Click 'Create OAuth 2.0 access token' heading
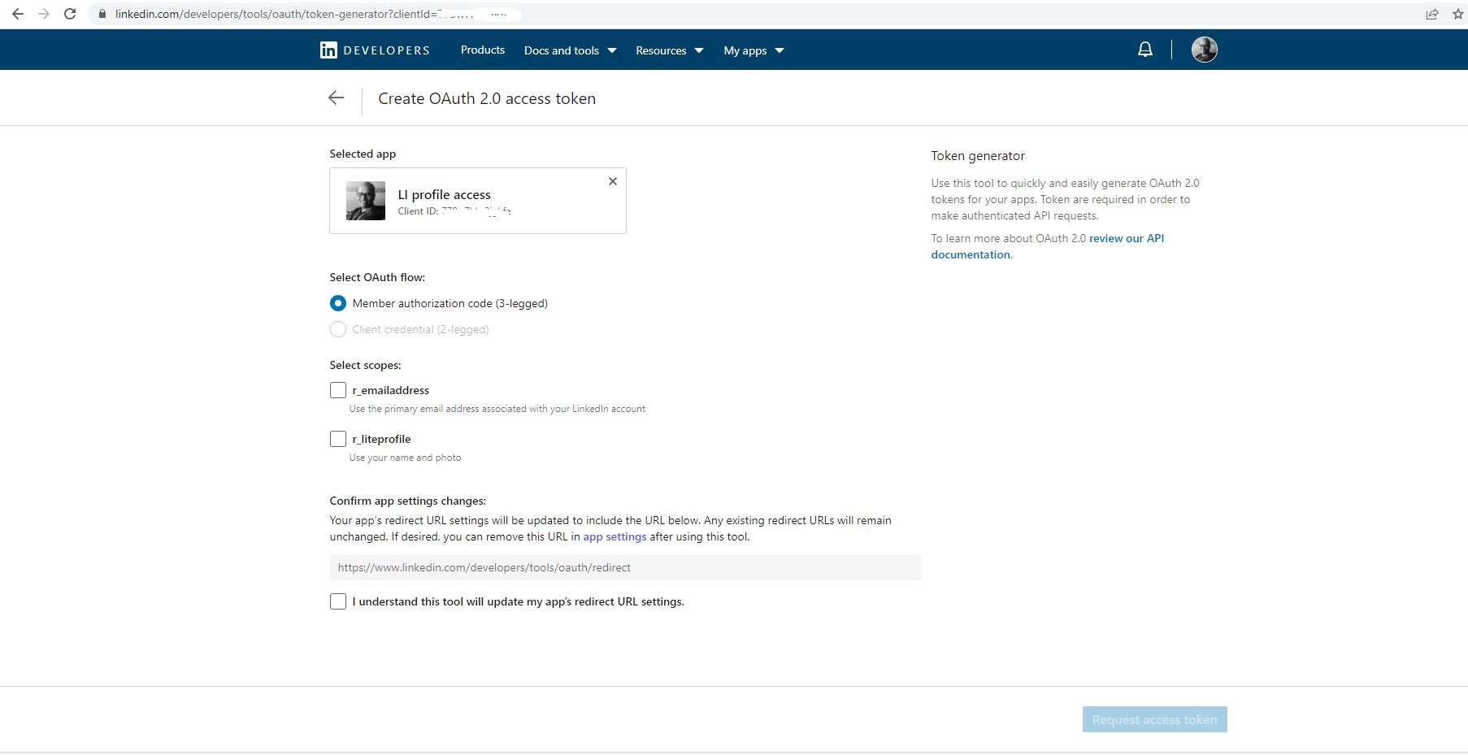 [487, 98]
